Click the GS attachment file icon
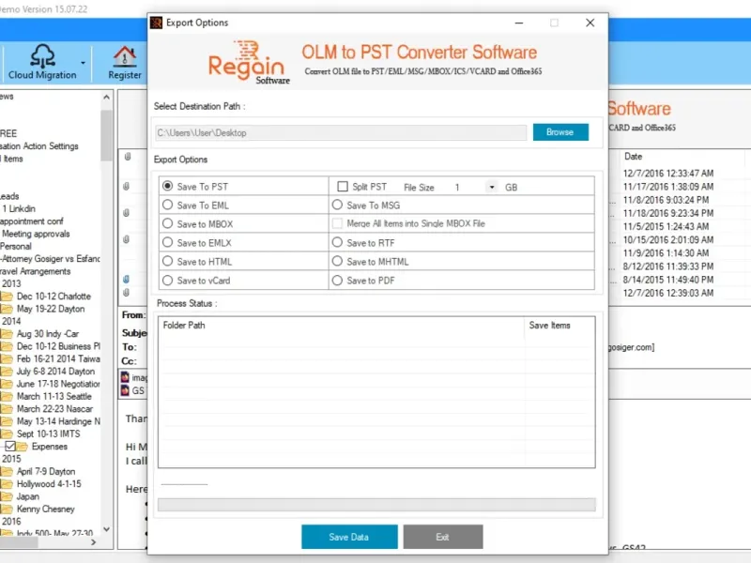Image resolution: width=751 pixels, height=563 pixels. [125, 390]
